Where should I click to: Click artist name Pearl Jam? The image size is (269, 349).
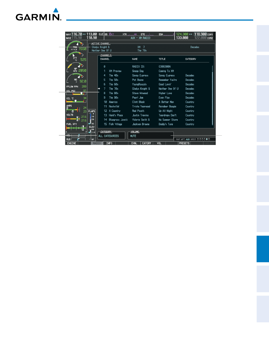point(138,98)
